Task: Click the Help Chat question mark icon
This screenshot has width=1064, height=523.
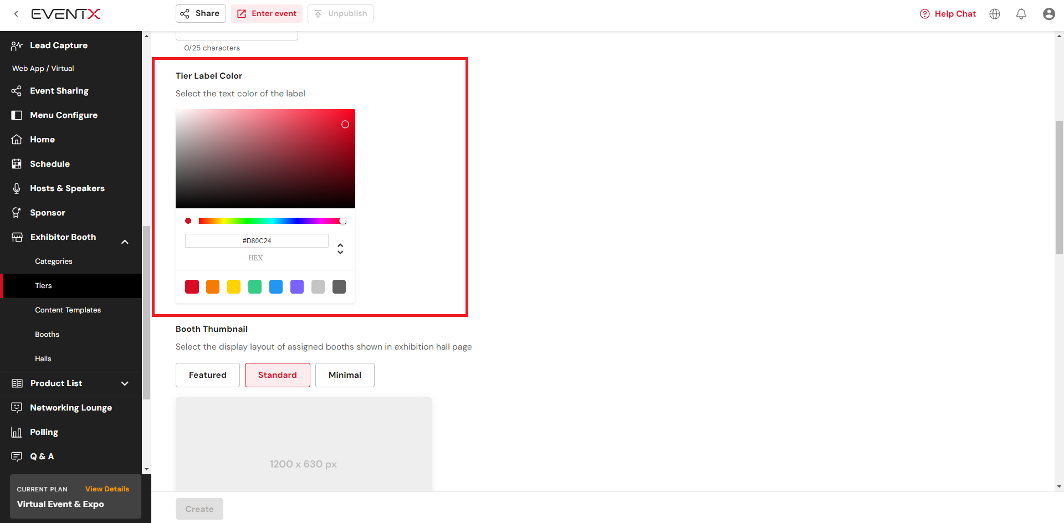Action: point(924,14)
